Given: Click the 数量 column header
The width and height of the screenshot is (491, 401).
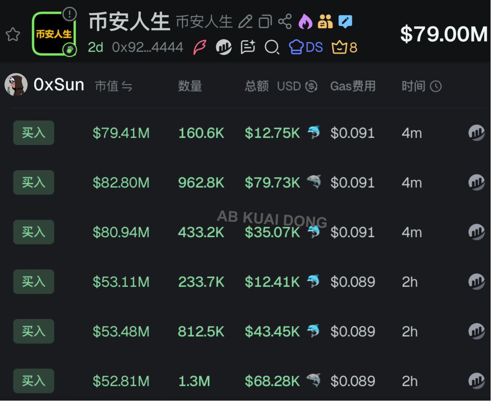Looking at the screenshot, I should (190, 86).
